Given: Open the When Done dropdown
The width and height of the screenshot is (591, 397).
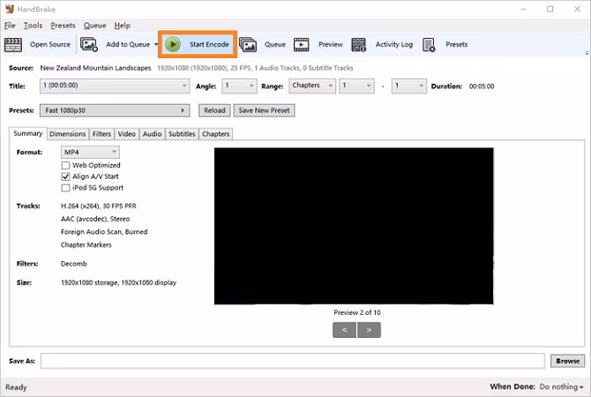Looking at the screenshot, I should click(x=561, y=386).
